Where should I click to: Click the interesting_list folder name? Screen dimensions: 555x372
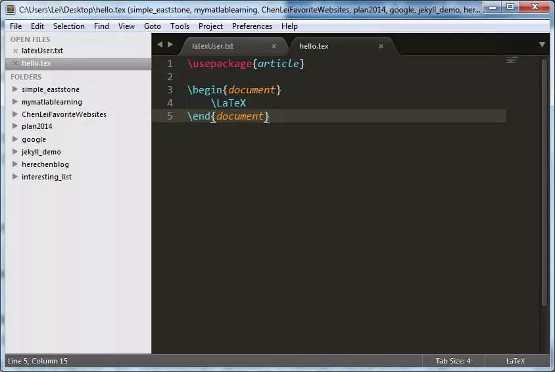(47, 177)
